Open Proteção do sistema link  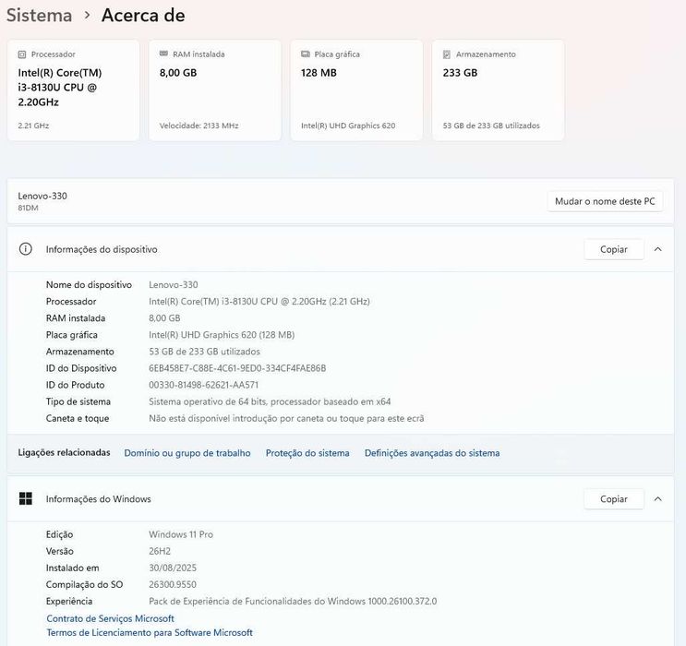[x=307, y=453]
